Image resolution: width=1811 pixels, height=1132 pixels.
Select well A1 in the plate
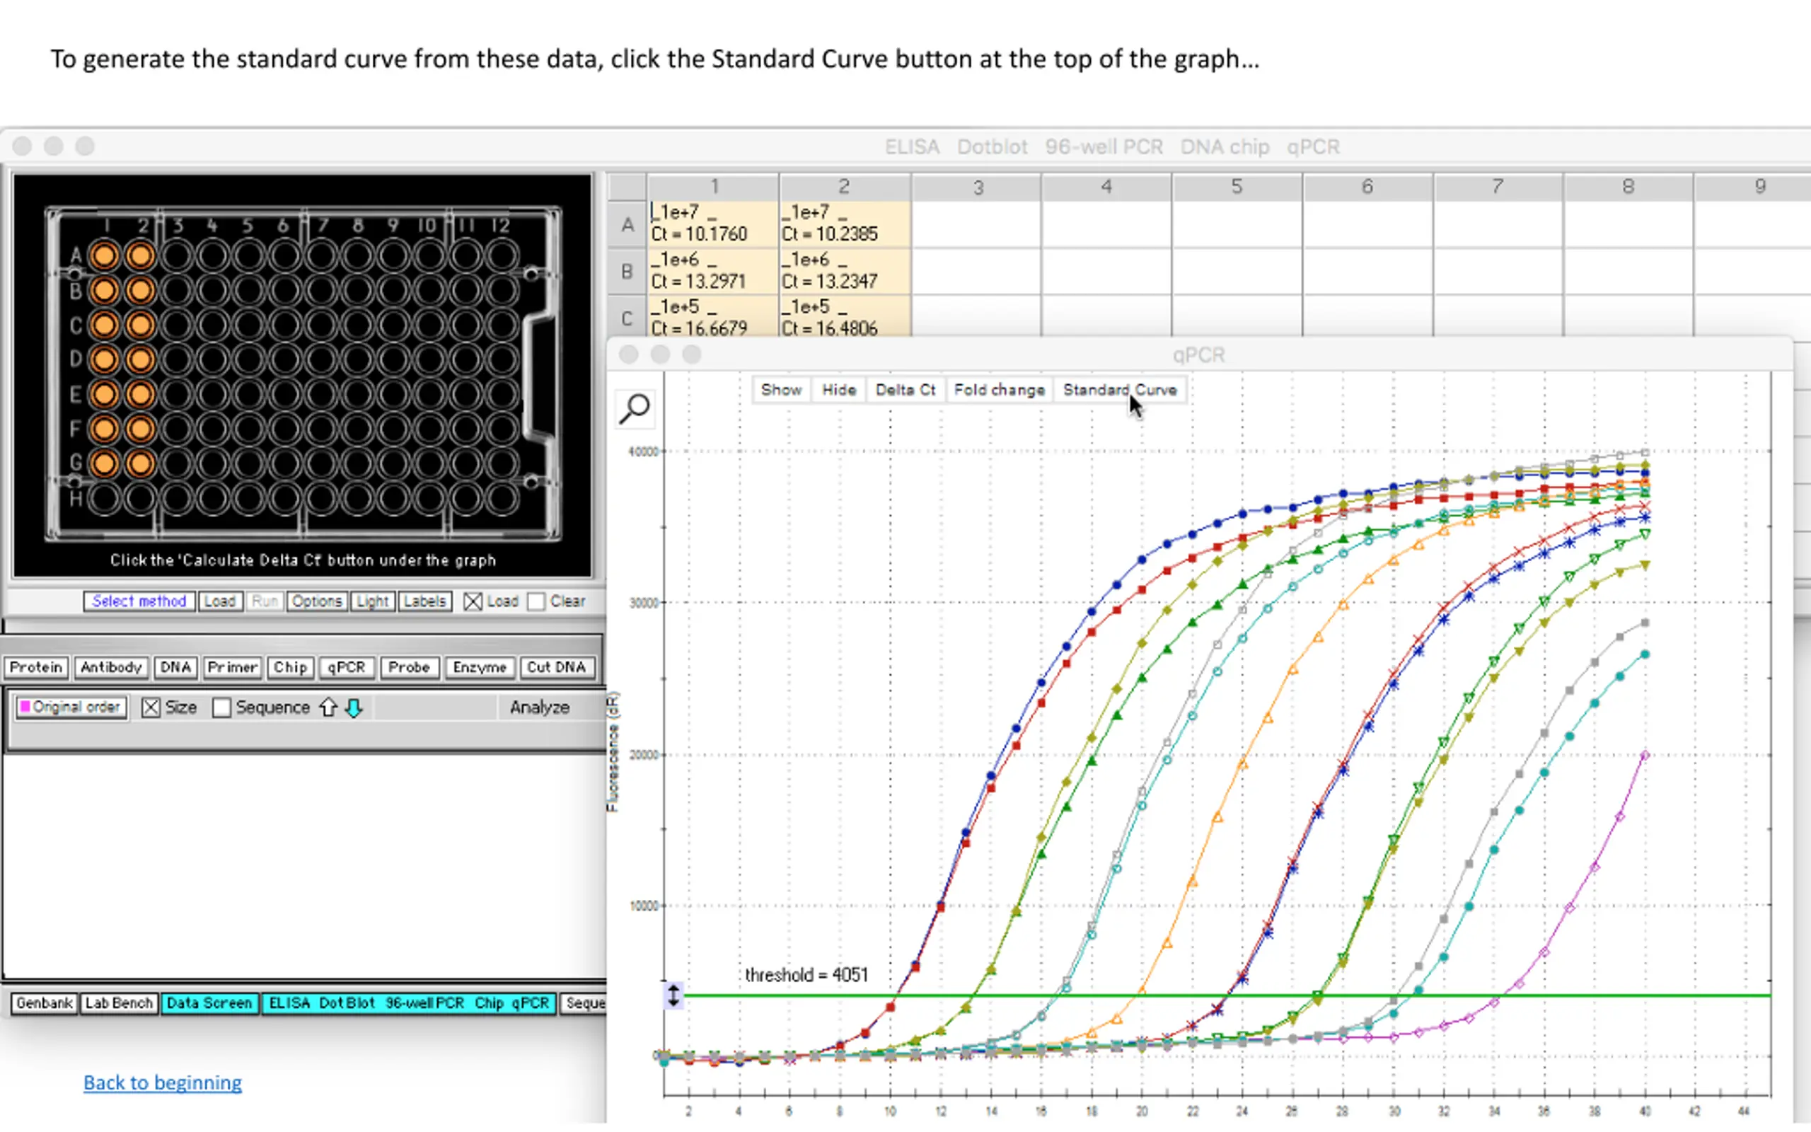(x=105, y=256)
